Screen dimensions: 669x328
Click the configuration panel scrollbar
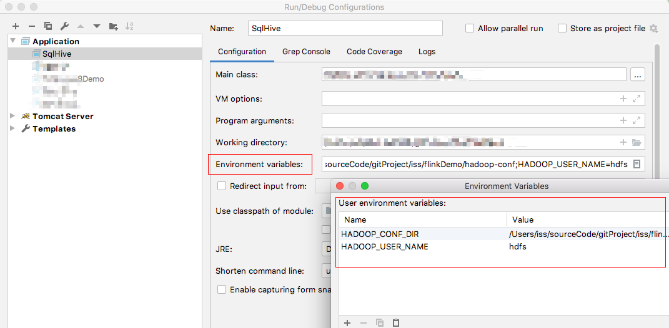point(658,111)
